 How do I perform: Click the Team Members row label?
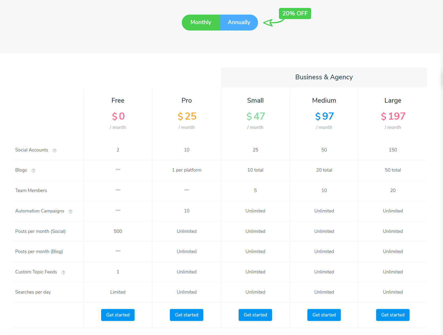click(31, 190)
